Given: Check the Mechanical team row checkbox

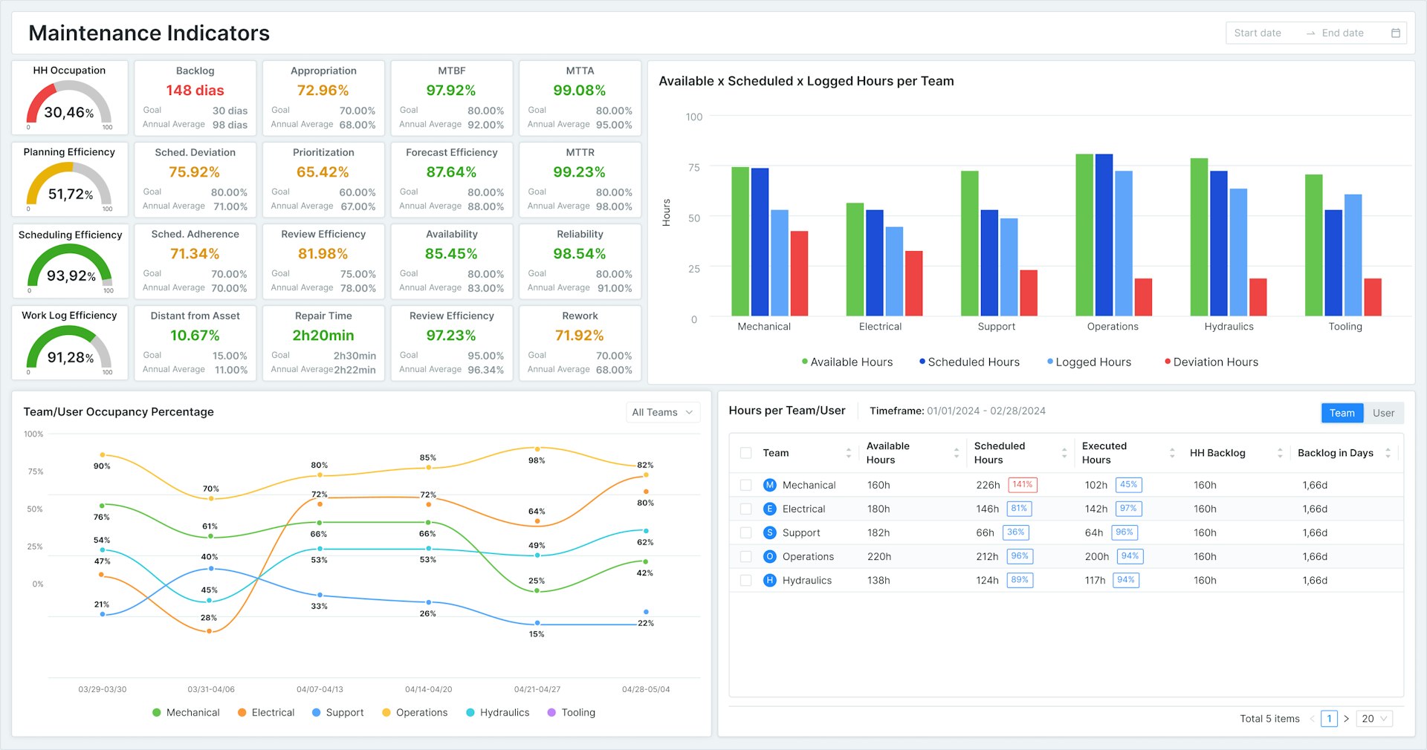Looking at the screenshot, I should coord(746,485).
